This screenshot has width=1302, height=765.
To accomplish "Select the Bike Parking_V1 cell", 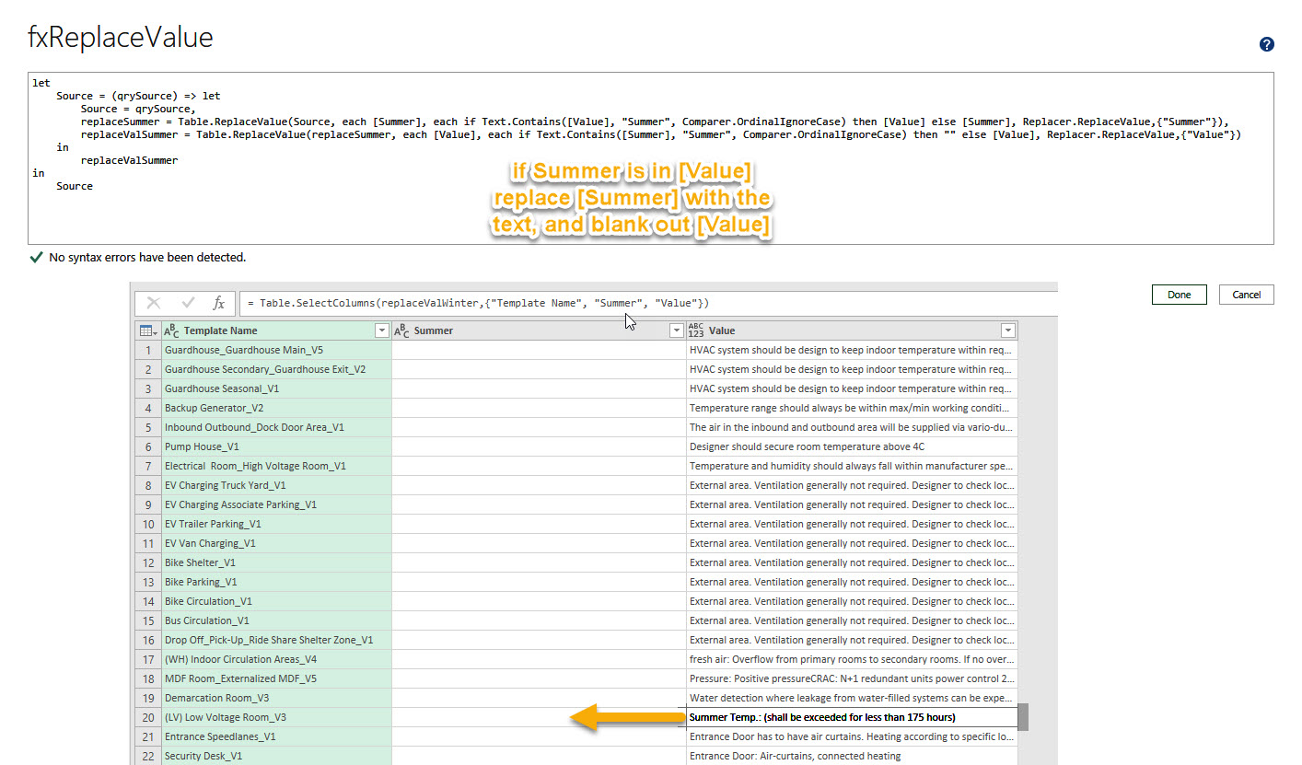I will point(276,582).
